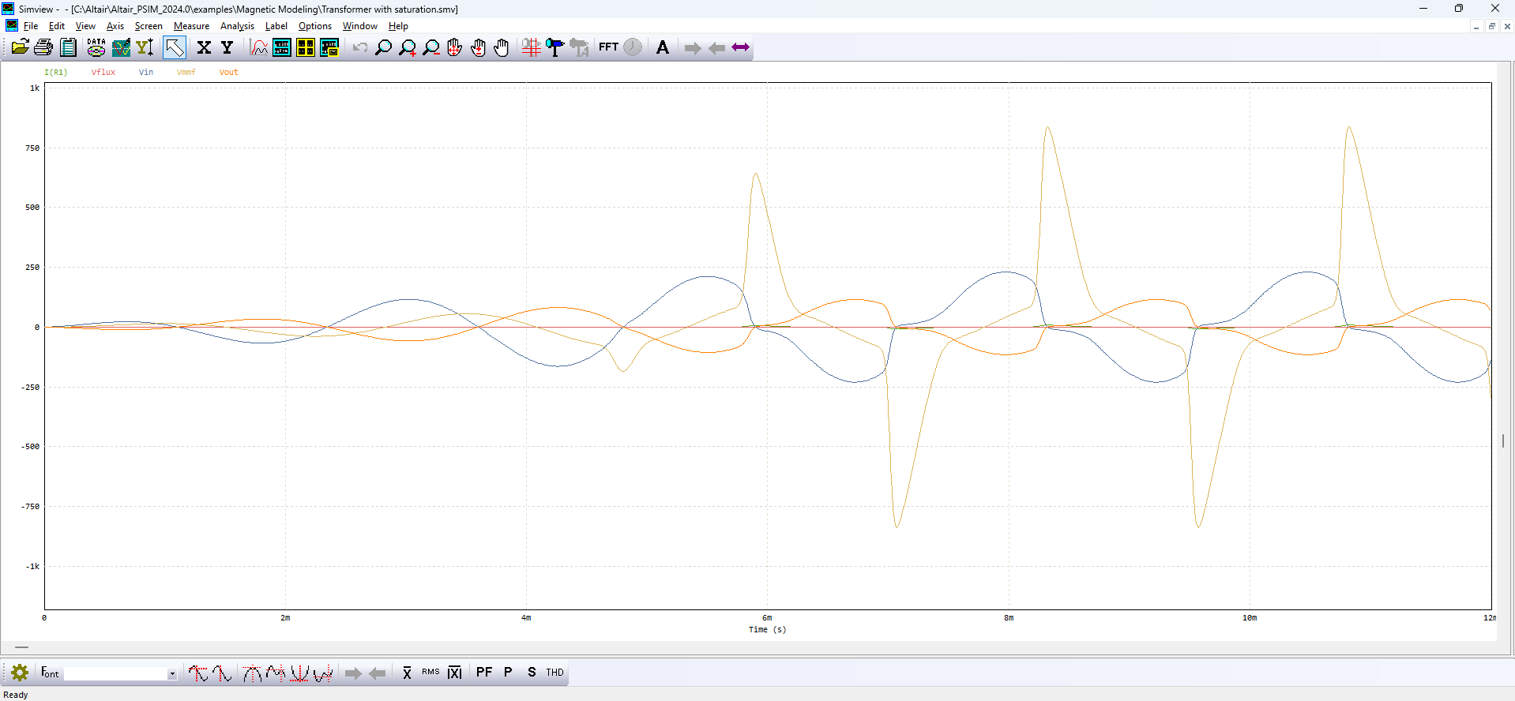Toggle the red measure grid icon

532,48
